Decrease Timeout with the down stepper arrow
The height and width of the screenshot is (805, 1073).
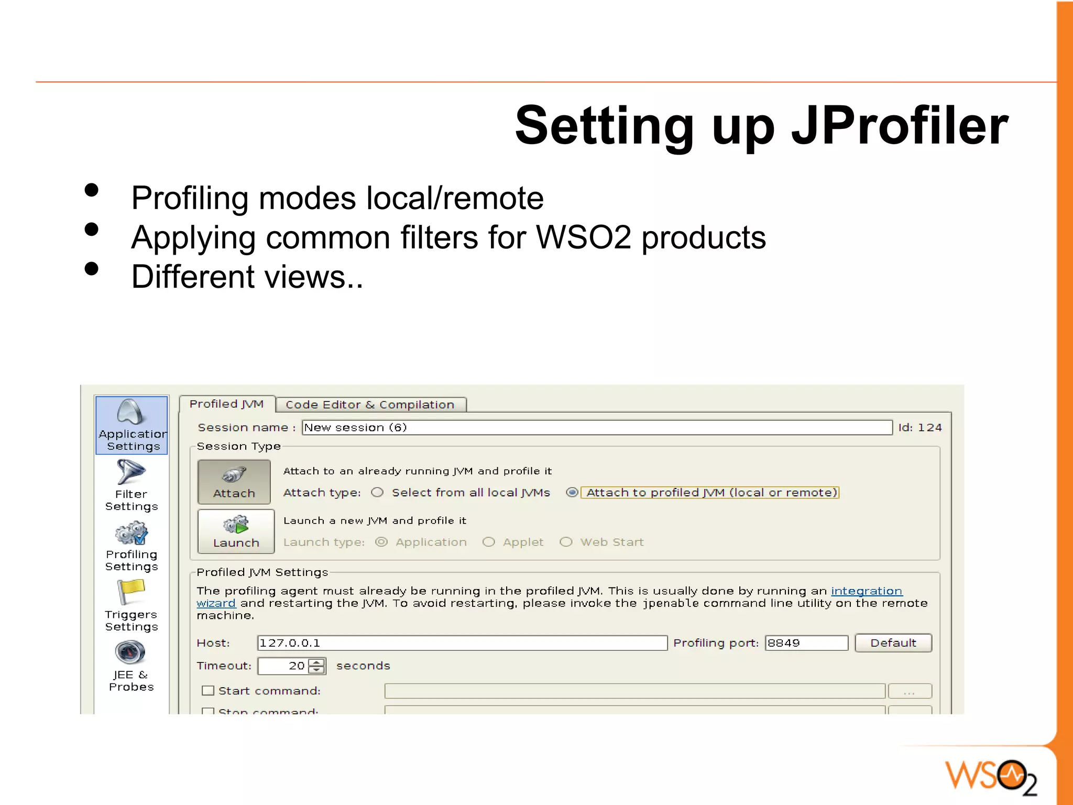[316, 670]
